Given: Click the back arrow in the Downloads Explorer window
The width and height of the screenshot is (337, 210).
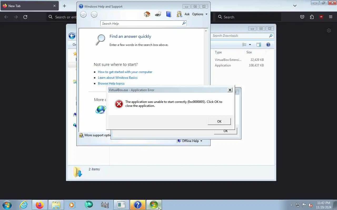Looking at the screenshot, I should [x=72, y=36].
